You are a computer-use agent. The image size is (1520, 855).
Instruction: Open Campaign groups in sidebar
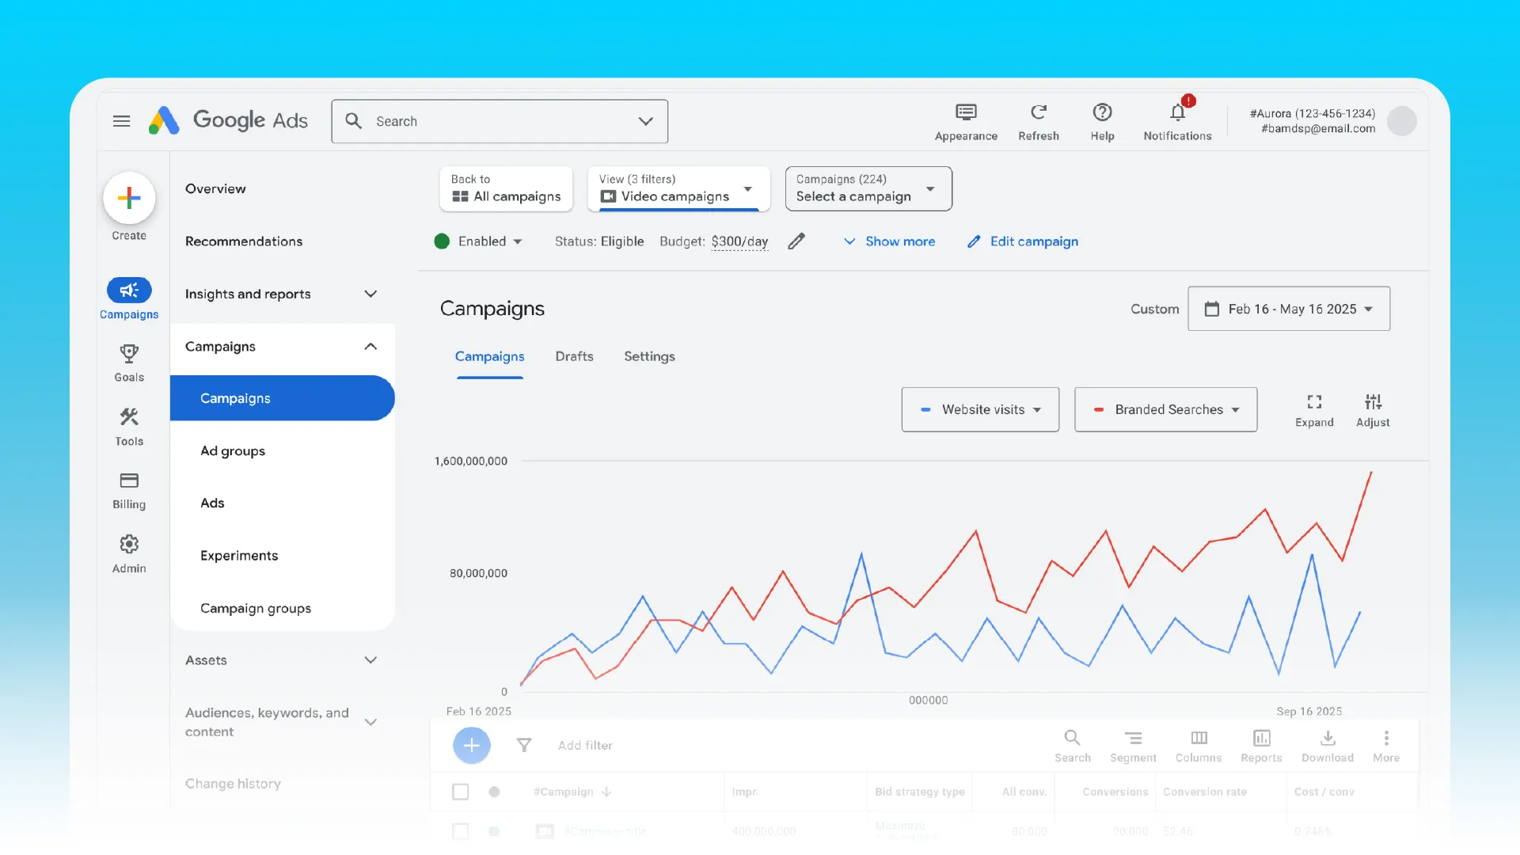tap(256, 609)
